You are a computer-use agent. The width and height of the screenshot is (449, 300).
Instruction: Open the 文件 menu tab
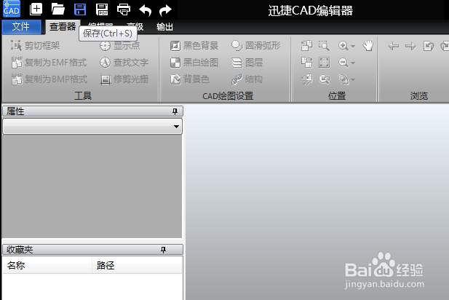[x=21, y=27]
